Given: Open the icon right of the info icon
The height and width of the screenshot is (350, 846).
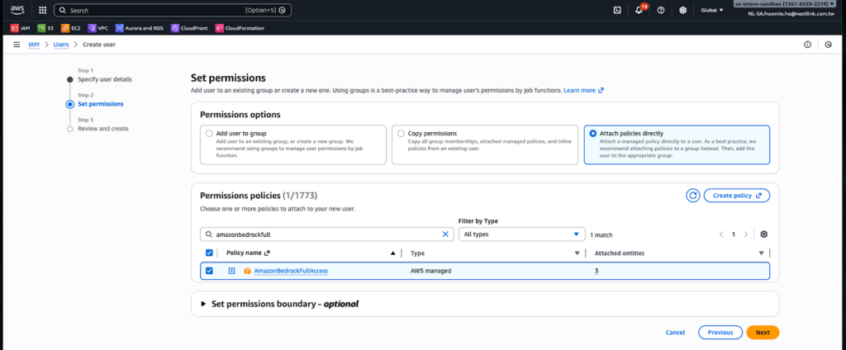Looking at the screenshot, I should (828, 45).
